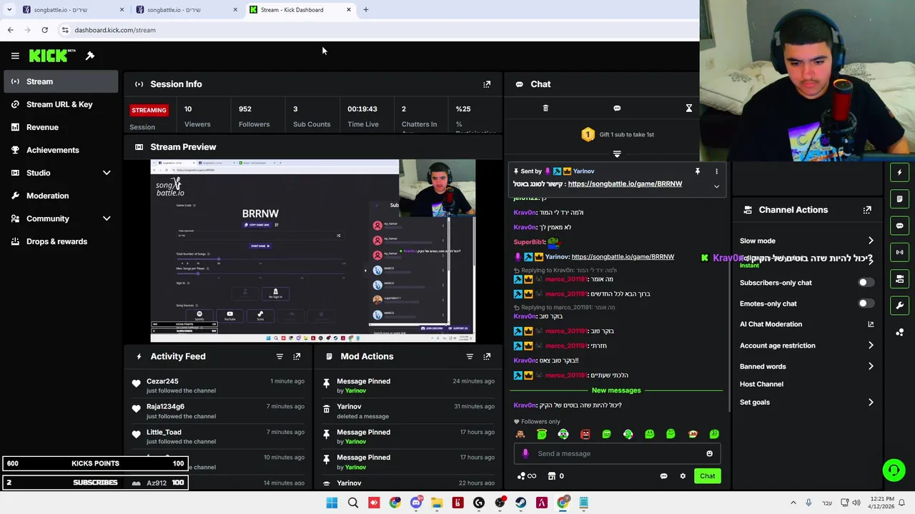Screen dimensions: 915x514
Task: Open chat settings gear icon
Action: [683, 476]
